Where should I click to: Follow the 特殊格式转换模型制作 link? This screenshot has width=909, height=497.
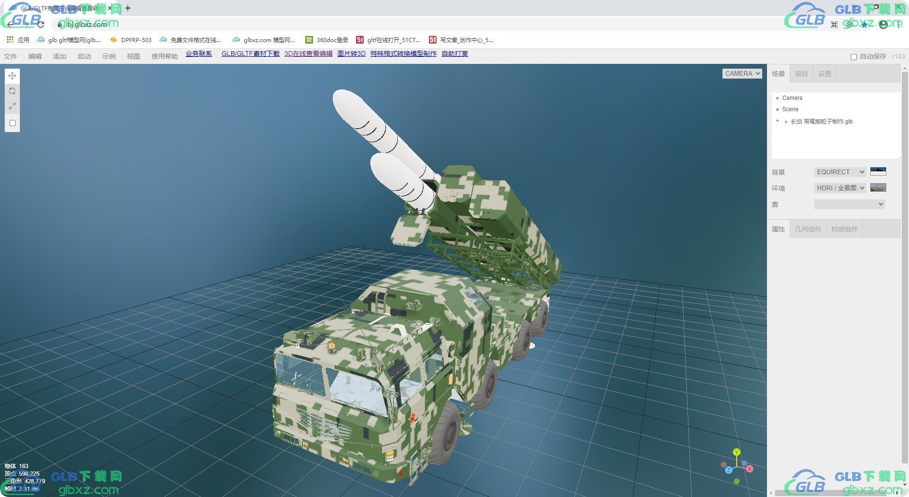point(403,53)
